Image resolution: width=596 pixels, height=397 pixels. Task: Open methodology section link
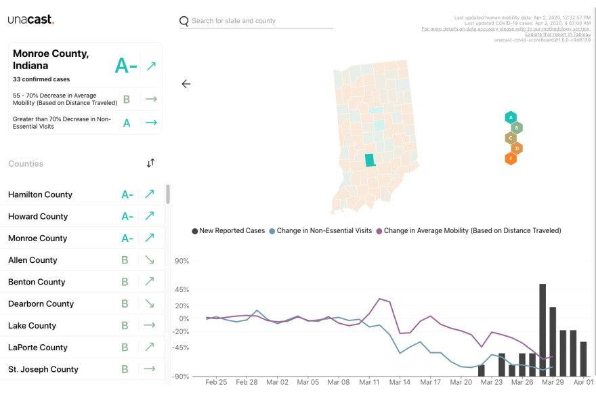point(506,29)
